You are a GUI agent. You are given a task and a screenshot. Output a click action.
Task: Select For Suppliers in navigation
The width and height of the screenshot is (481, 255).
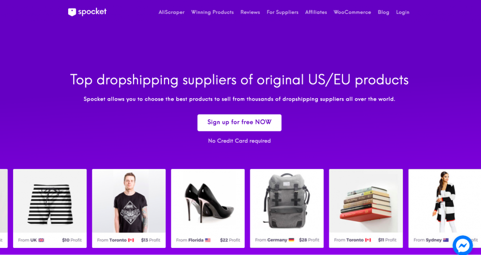tap(282, 12)
